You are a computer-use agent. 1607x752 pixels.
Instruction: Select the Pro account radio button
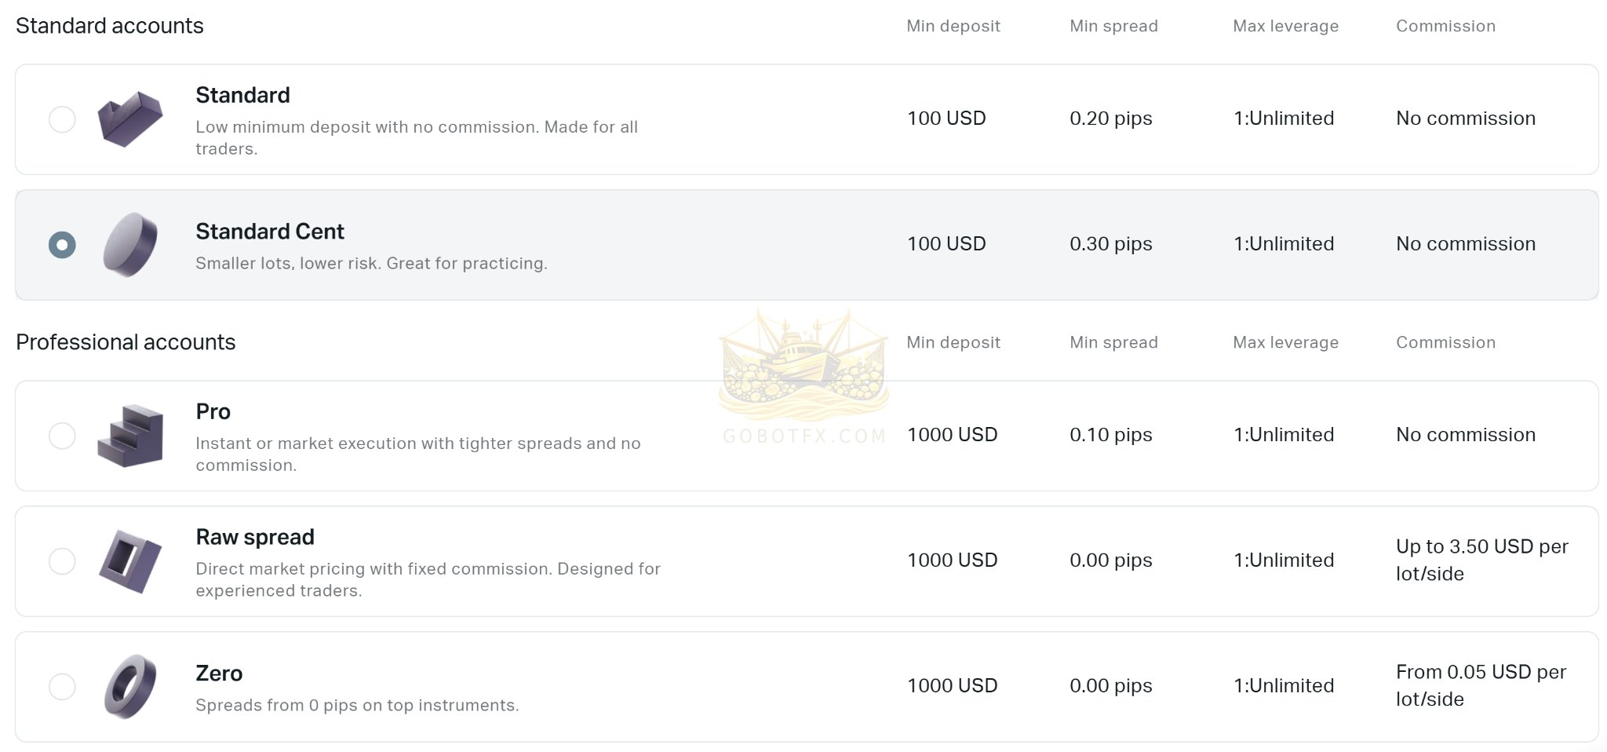pyautogui.click(x=63, y=436)
